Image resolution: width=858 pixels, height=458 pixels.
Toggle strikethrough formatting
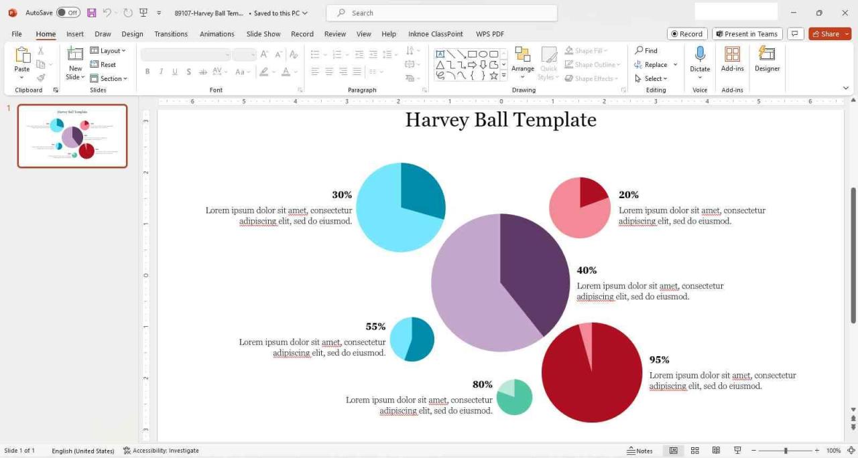tap(189, 72)
